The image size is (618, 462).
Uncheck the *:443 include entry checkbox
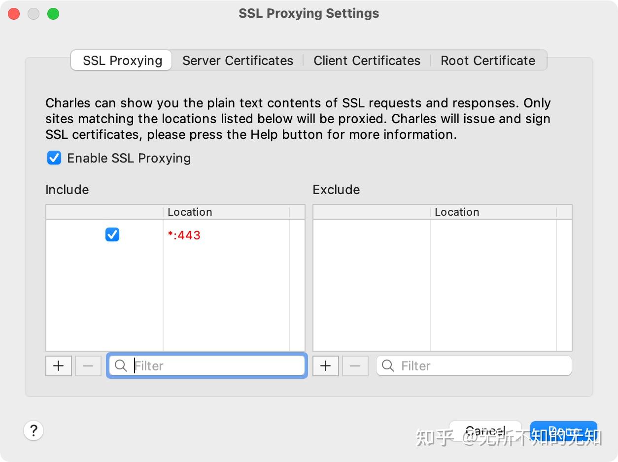point(112,235)
